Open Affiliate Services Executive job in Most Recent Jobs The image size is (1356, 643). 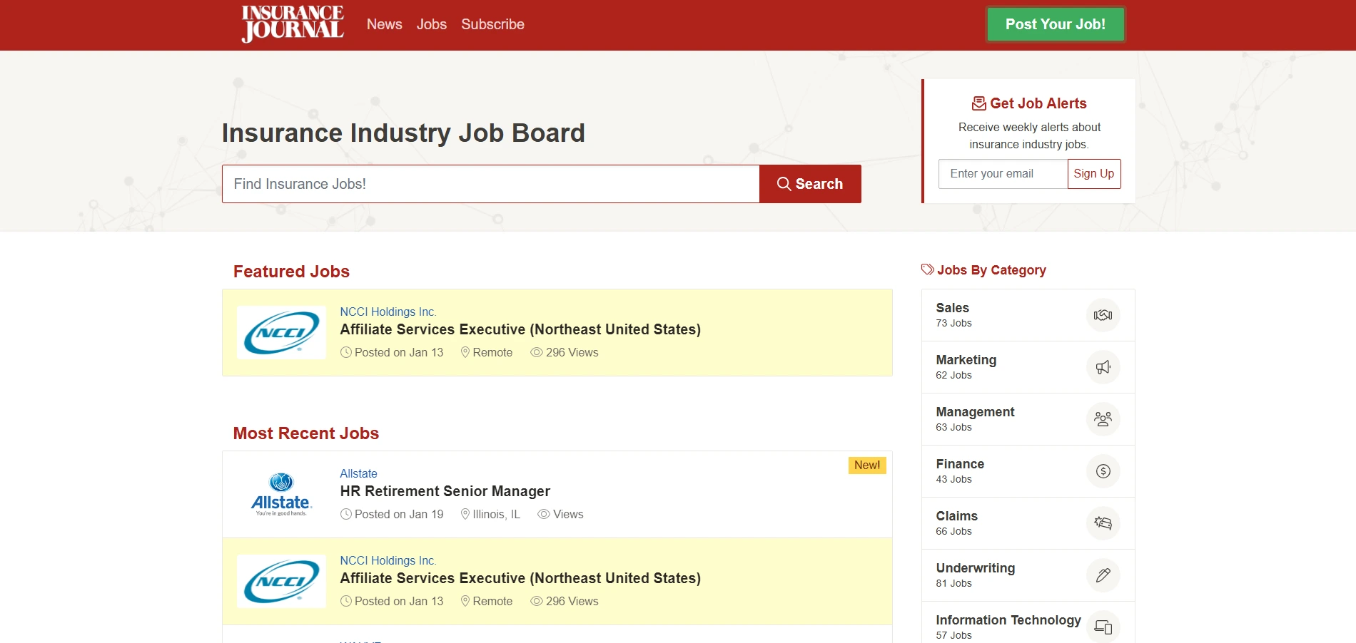pos(520,578)
